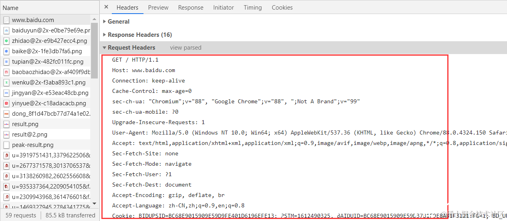Select baike@2x-1fe3db7fa6.png request
Image resolution: width=507 pixels, height=221 pixels.
pyautogui.click(x=46, y=51)
